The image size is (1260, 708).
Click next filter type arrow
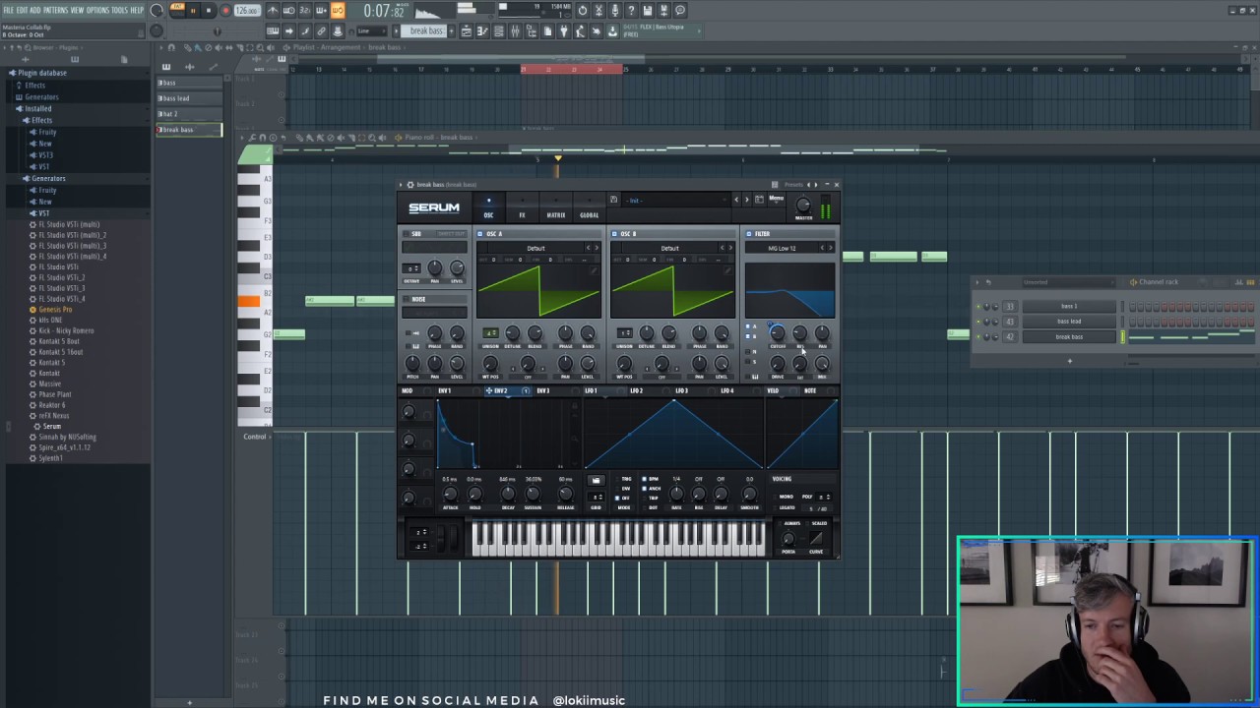pos(831,248)
